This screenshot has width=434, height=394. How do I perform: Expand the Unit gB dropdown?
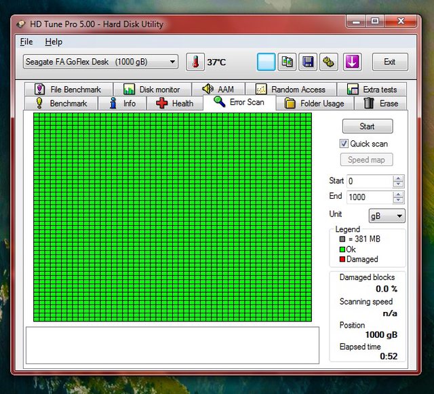click(x=387, y=216)
